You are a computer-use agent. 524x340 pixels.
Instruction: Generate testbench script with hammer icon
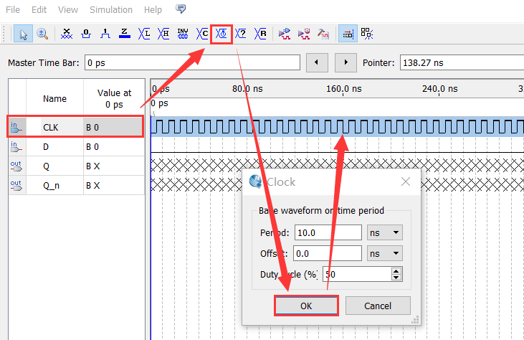pos(323,34)
